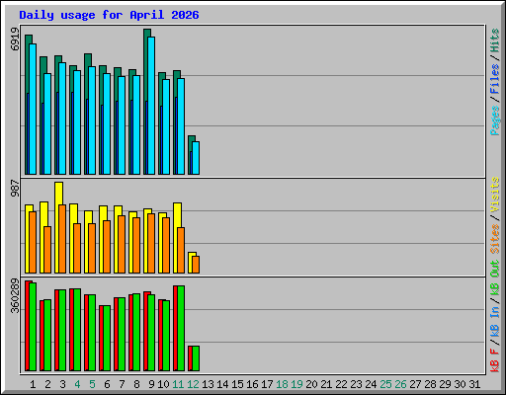Image resolution: width=506 pixels, height=395 pixels.
Task: Click the day 7 orange sites bar
Action: point(122,244)
